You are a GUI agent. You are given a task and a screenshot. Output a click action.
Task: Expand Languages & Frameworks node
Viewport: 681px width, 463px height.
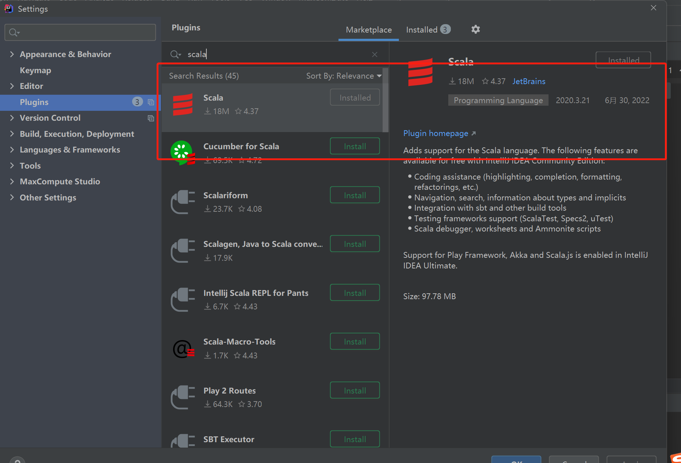pyautogui.click(x=12, y=150)
